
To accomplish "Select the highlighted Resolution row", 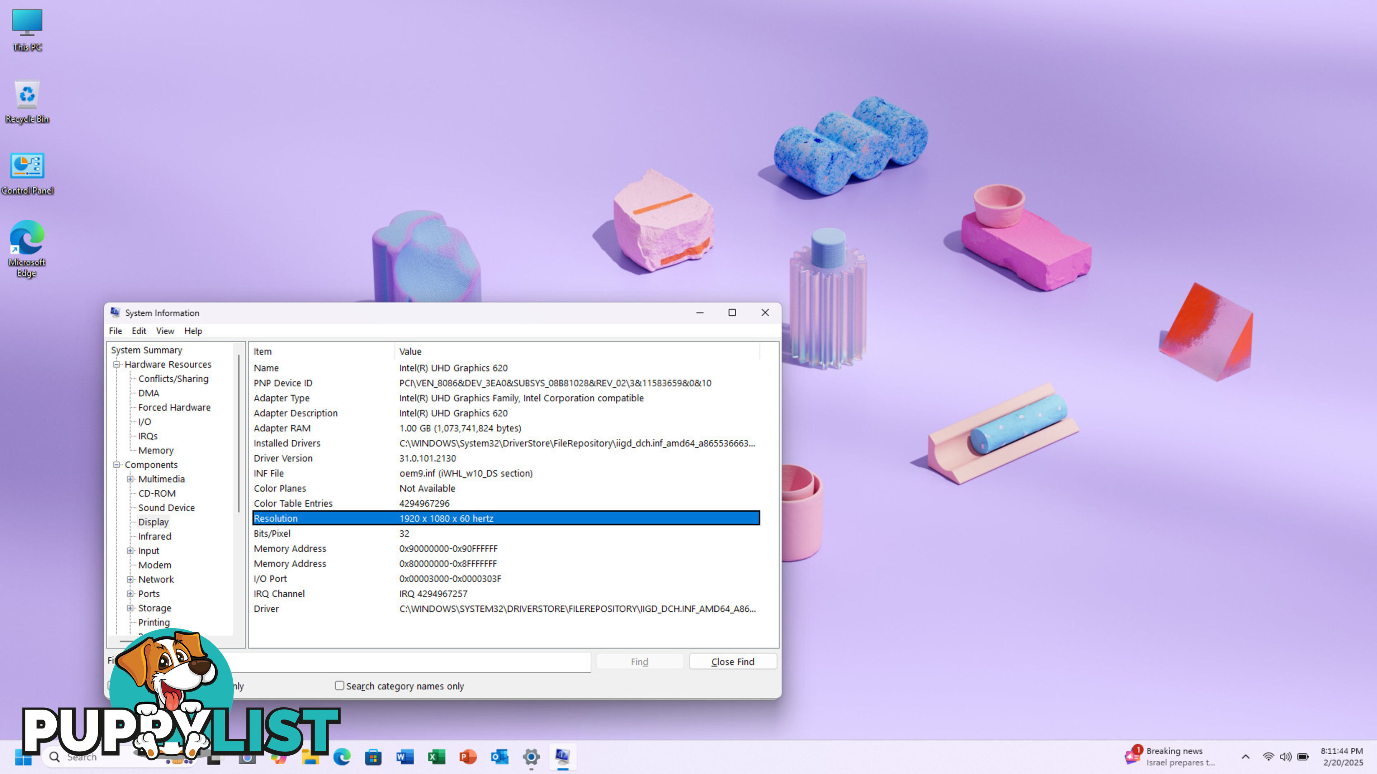I will tap(506, 518).
